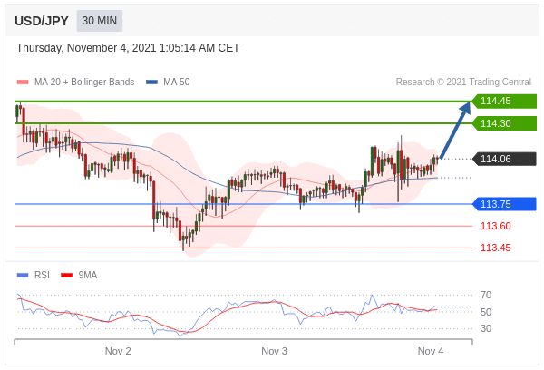
Task: Click the Nov 4 date axis label
Action: (430, 351)
